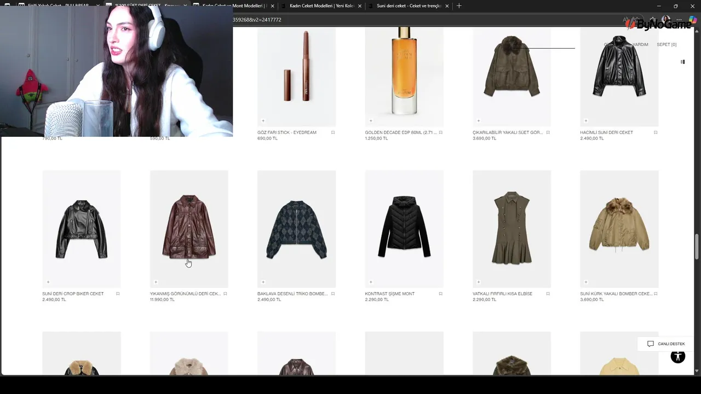Bookmark the Suni Deri Crop Biker Ceket

pyautogui.click(x=118, y=294)
